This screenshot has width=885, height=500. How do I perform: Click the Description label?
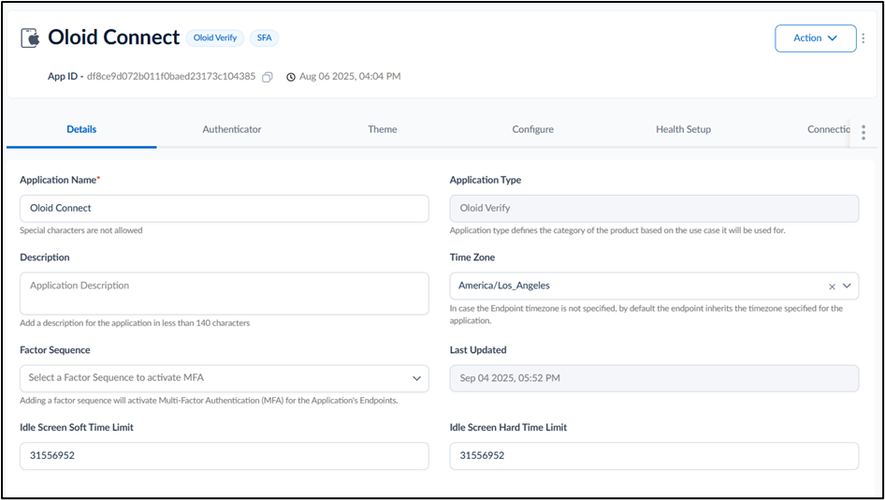tap(45, 257)
